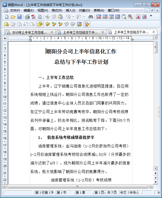The width and height of the screenshot is (162, 198).
Task: Open the 插入(I) menu
Action: coord(71,10)
